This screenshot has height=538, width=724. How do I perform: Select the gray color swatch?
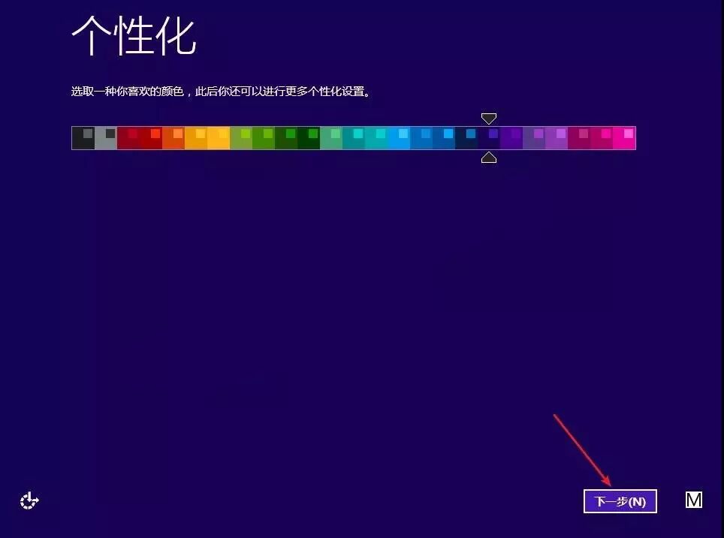click(105, 137)
